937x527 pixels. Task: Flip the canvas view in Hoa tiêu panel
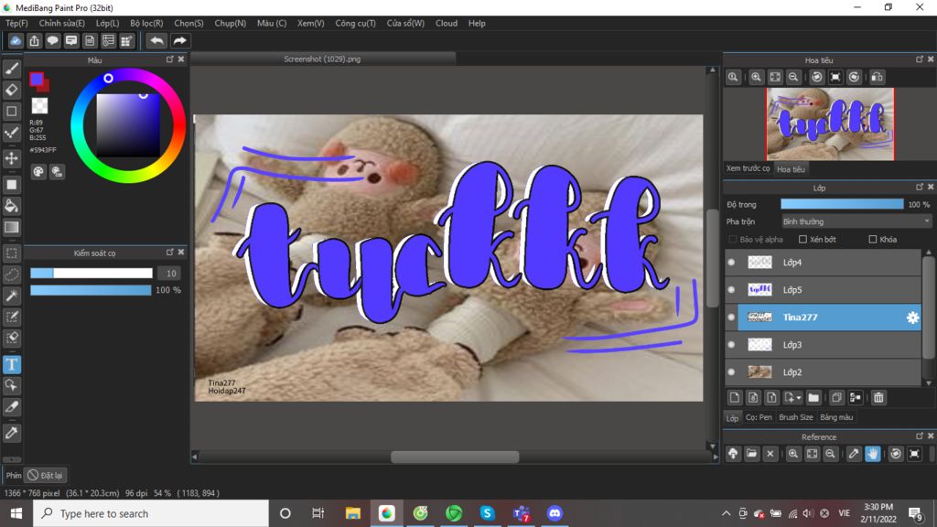tap(877, 77)
